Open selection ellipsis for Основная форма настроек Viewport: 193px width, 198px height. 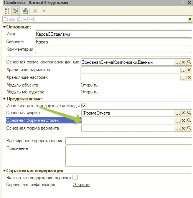(x=178, y=121)
